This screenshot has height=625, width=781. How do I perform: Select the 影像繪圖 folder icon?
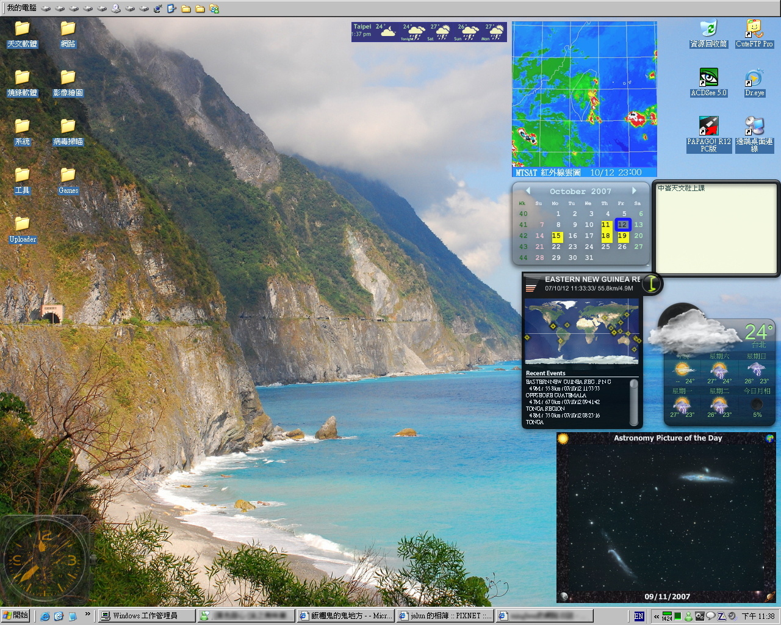68,83
